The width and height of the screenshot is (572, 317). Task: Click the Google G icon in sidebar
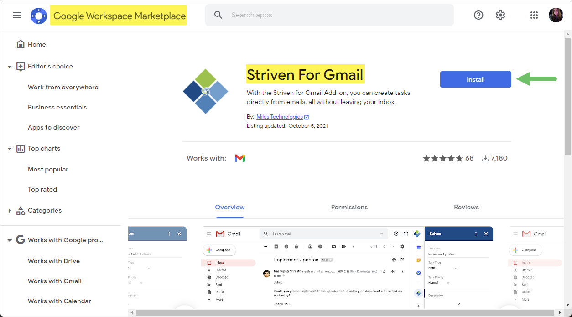21,239
